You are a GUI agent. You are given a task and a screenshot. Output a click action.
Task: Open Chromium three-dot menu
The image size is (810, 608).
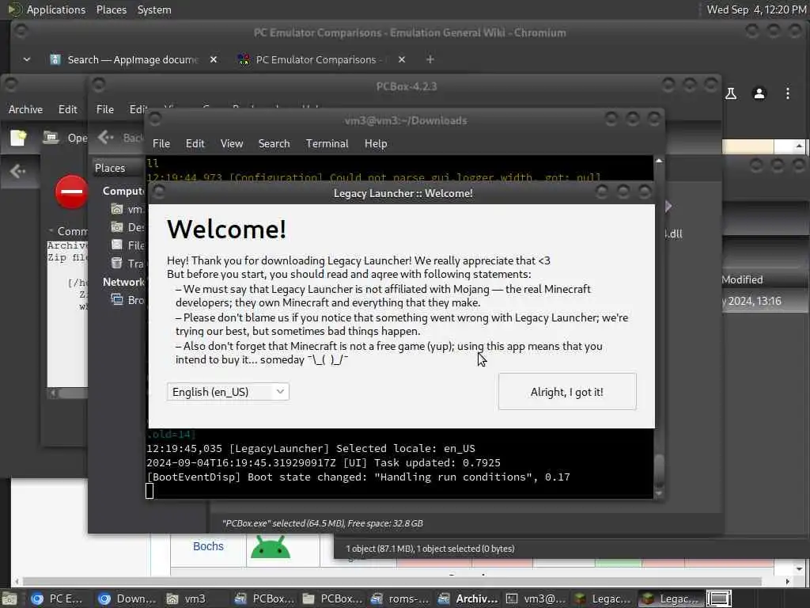(x=787, y=93)
